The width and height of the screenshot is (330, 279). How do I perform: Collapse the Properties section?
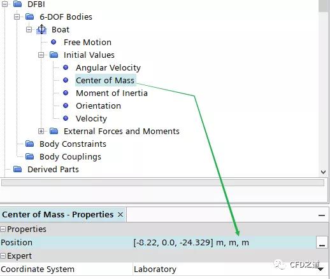pyautogui.click(x=3, y=229)
